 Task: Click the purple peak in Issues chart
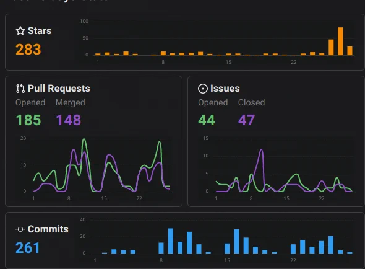point(262,149)
